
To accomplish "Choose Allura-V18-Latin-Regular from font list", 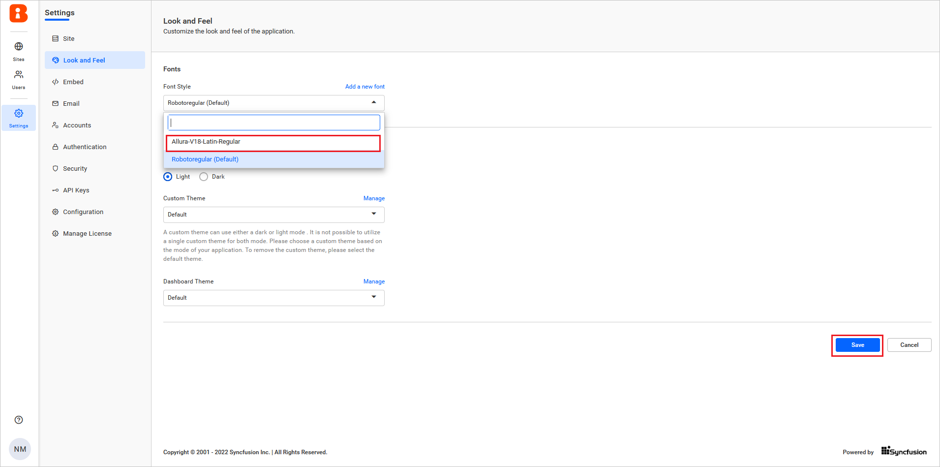I will (x=273, y=142).
